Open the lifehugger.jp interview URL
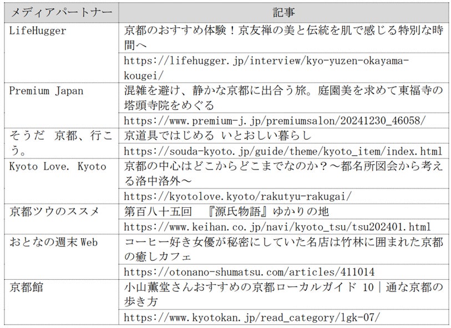The width and height of the screenshot is (451, 328). pos(283,68)
